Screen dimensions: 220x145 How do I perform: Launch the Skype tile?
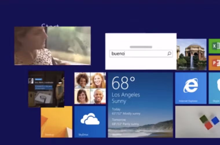pos(214,88)
